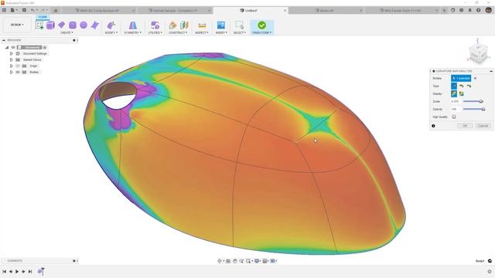Open the Select dropdown menu
The image size is (495, 278).
[x=240, y=32]
